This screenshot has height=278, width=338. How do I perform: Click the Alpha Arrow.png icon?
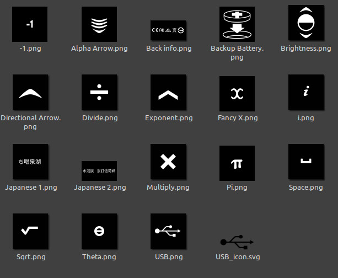pyautogui.click(x=99, y=24)
